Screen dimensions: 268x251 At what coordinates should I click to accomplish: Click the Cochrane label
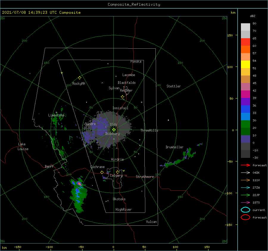tap(97, 167)
